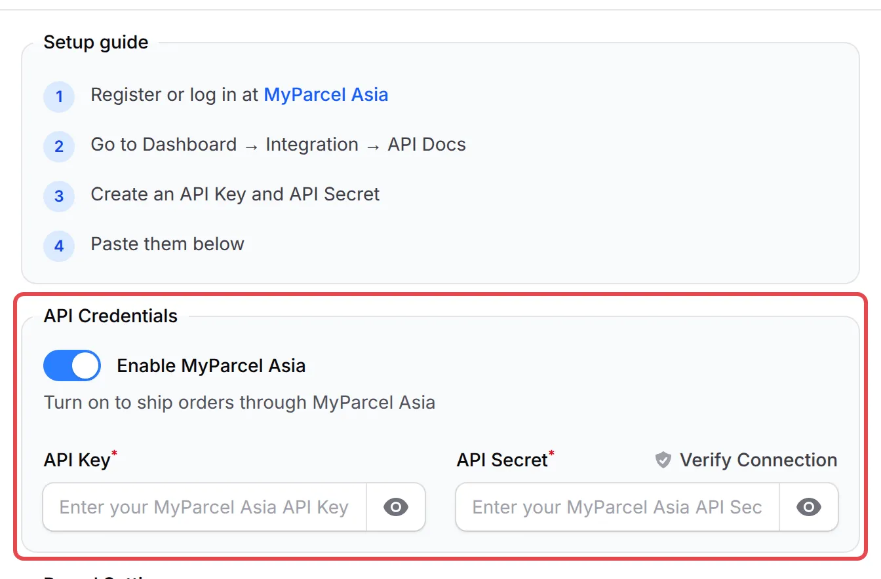881x579 pixels.
Task: Click the "API Key" field label
Action: coord(77,460)
